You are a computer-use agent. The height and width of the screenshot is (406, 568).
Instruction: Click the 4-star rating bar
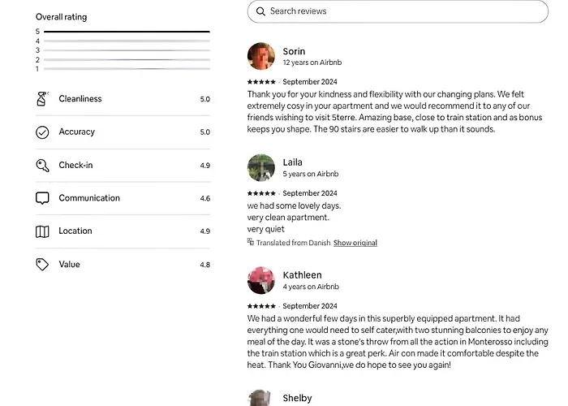(x=127, y=41)
